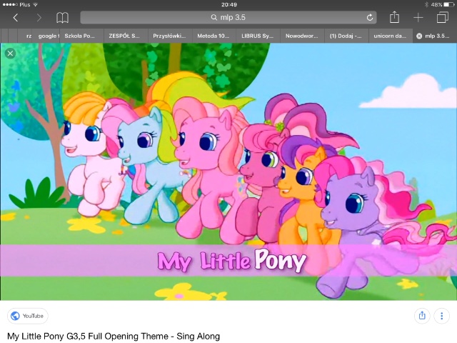
Task: Switch to the unicorn da... tab
Action: point(390,35)
